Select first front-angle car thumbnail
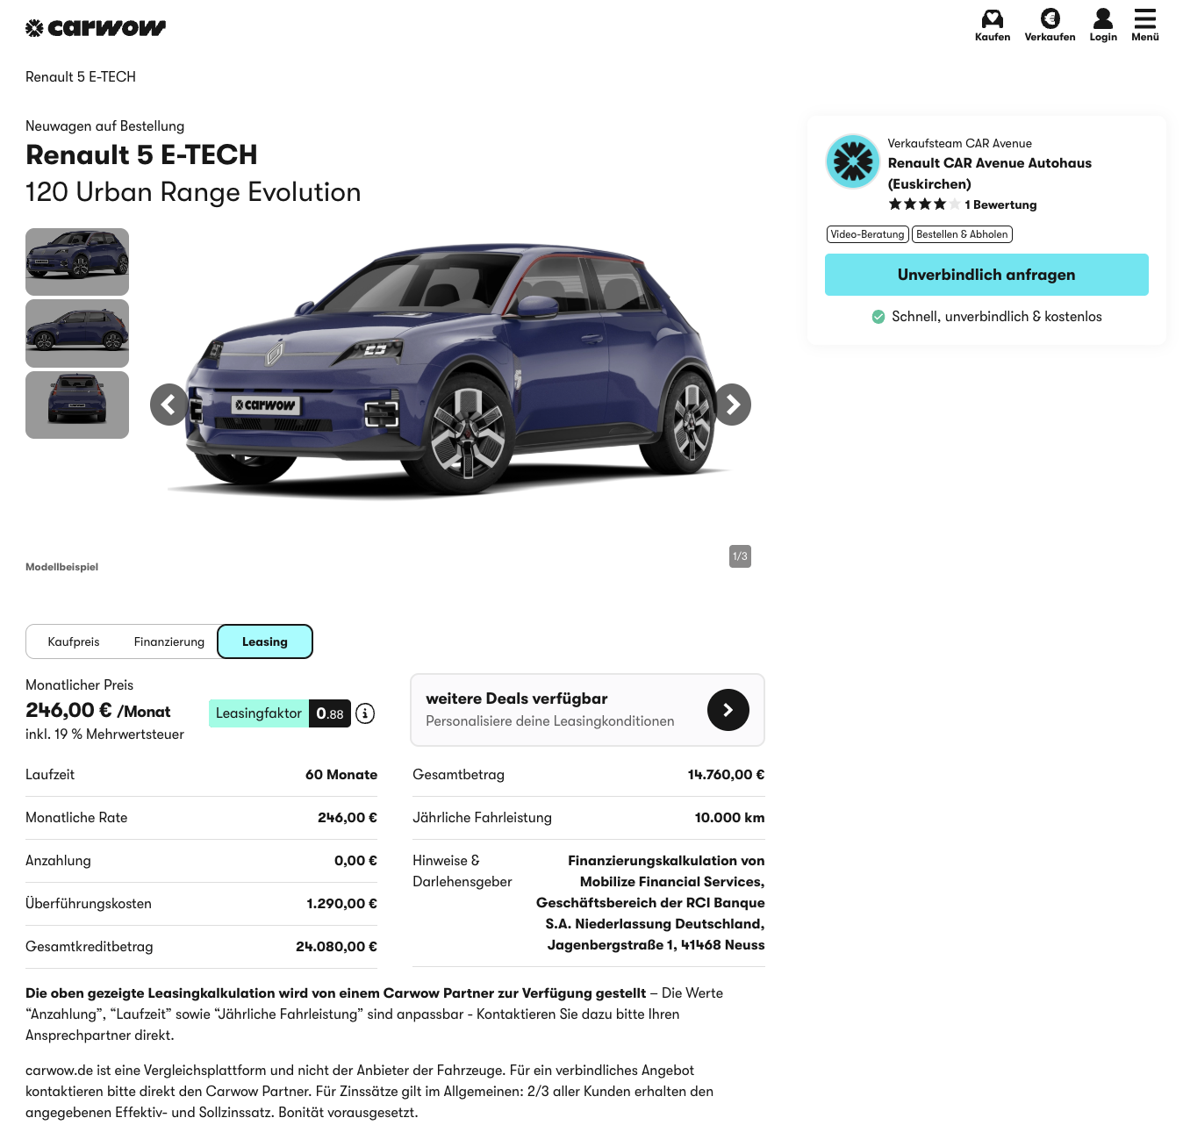The image size is (1183, 1125). point(77,262)
